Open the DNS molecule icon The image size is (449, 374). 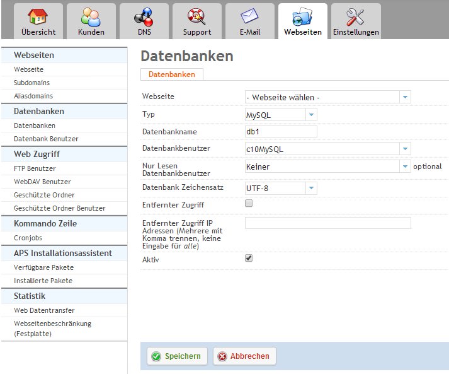point(144,16)
